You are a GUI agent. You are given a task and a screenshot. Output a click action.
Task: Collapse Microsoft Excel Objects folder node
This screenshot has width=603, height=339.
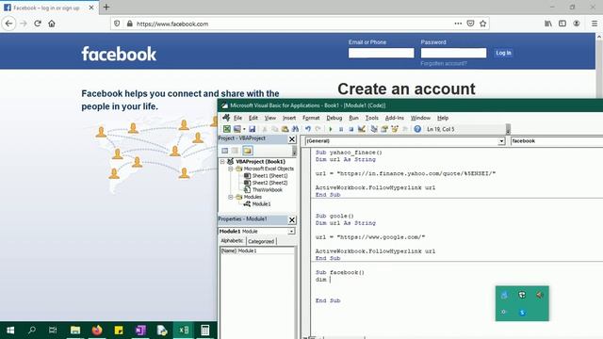[x=230, y=169]
